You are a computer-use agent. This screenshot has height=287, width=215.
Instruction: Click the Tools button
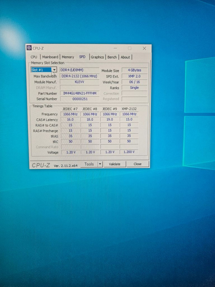(89, 164)
